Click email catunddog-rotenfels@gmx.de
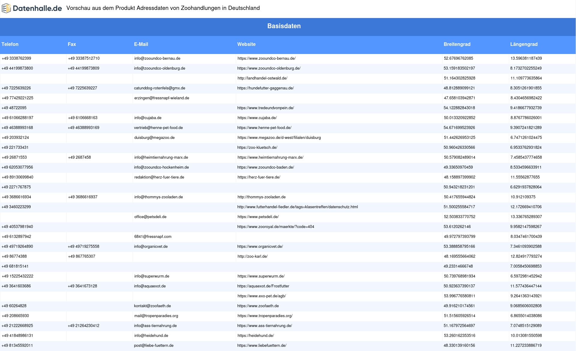 click(160, 88)
